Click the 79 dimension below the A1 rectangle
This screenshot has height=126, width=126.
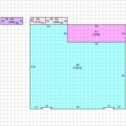pyautogui.click(x=96, y=44)
